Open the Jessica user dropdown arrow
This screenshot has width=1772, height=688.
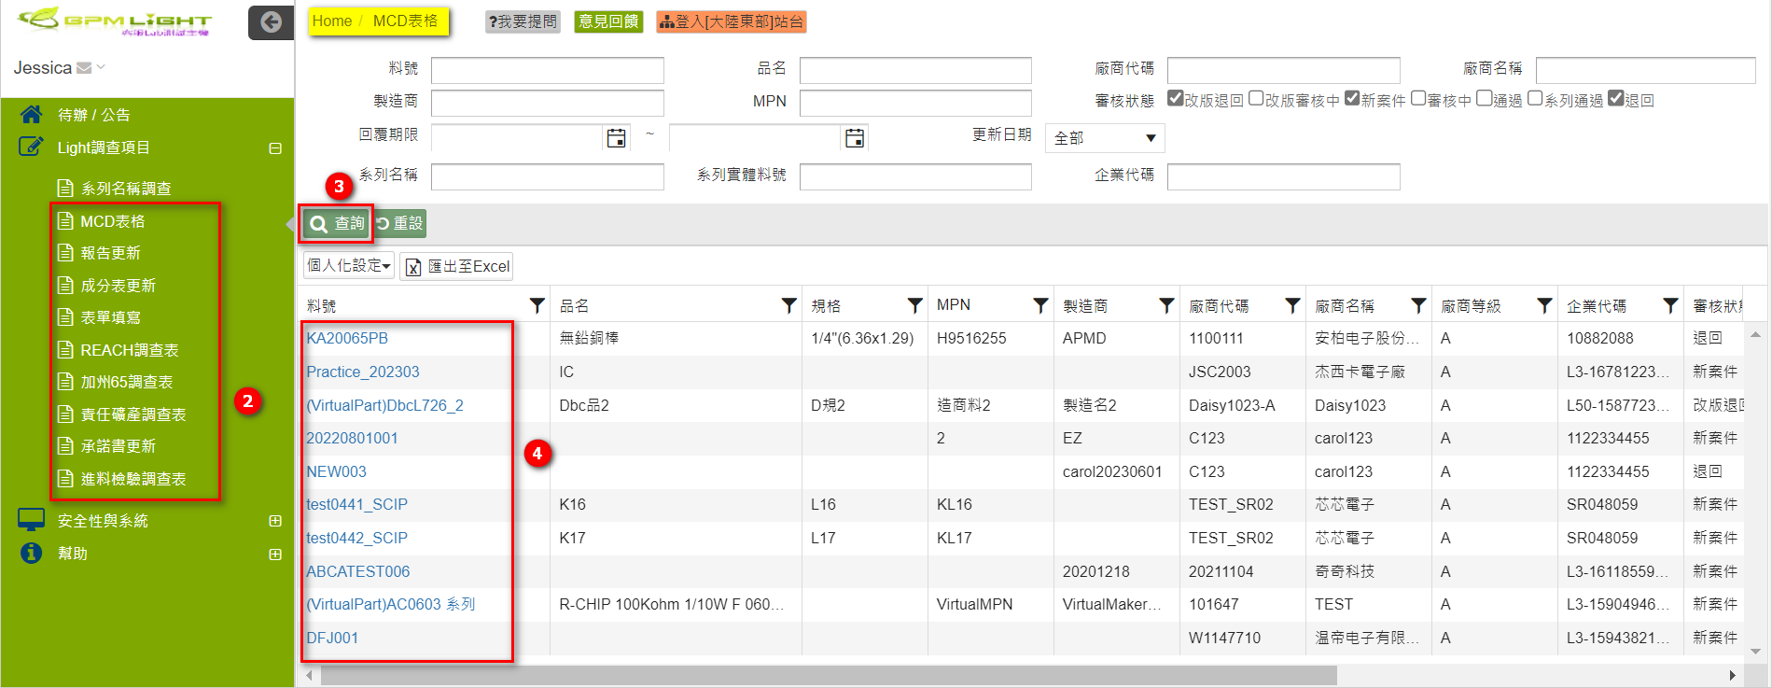point(101,67)
